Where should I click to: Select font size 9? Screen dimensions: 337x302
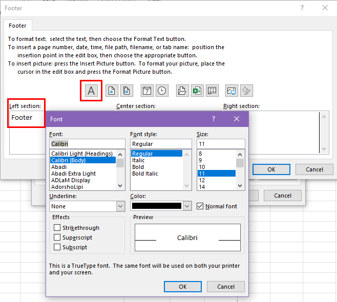217,160
